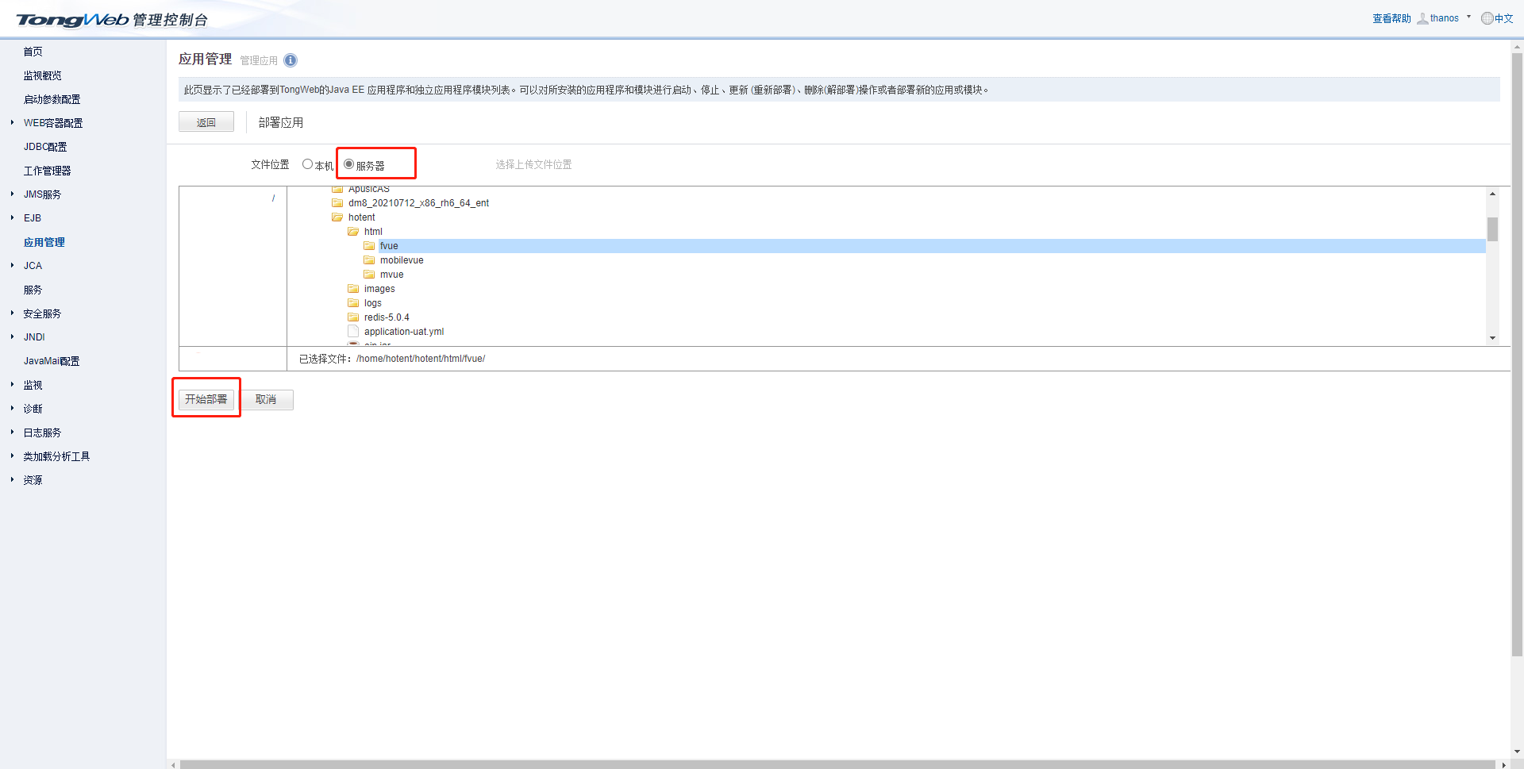Click the redis-5.0.4 folder icon
This screenshot has width=1524, height=769.
pyautogui.click(x=353, y=317)
